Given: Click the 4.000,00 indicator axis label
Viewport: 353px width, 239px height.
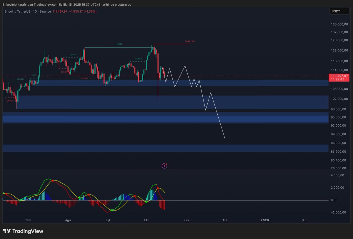Looking at the screenshot, I should [337, 176].
